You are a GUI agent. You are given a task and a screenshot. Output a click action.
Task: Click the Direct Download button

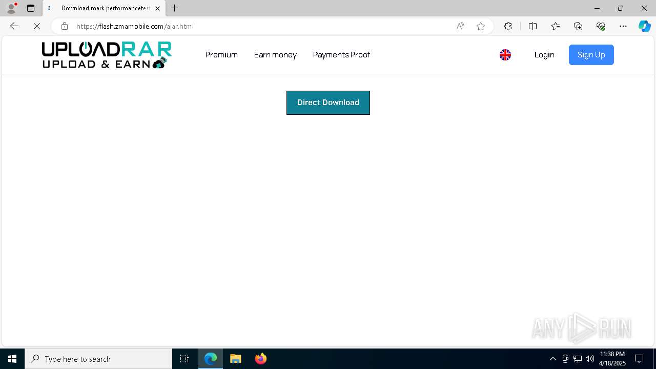point(328,102)
